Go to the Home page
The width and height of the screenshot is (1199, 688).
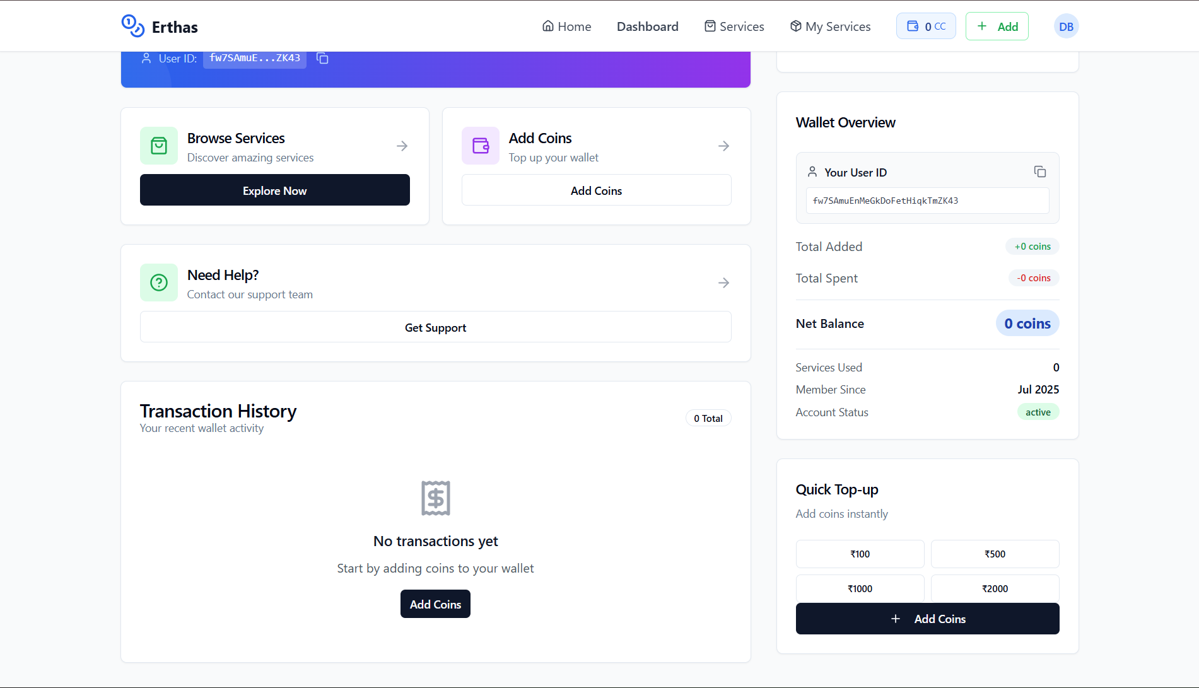click(566, 26)
